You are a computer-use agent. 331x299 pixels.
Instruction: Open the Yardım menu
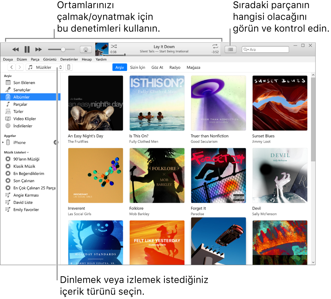(x=101, y=59)
